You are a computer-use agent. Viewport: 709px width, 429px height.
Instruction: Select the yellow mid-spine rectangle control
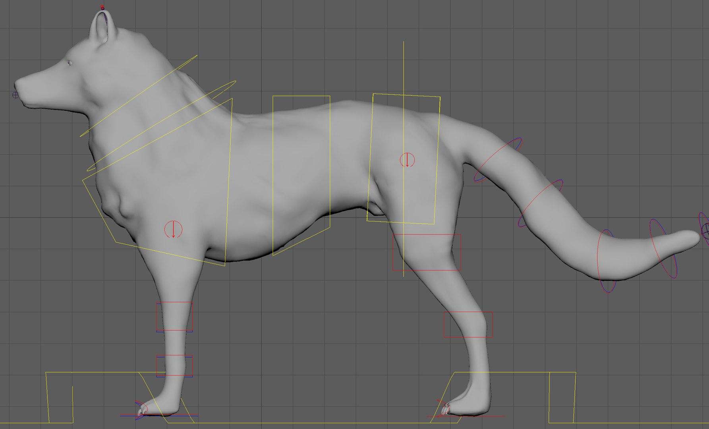coord(301,175)
